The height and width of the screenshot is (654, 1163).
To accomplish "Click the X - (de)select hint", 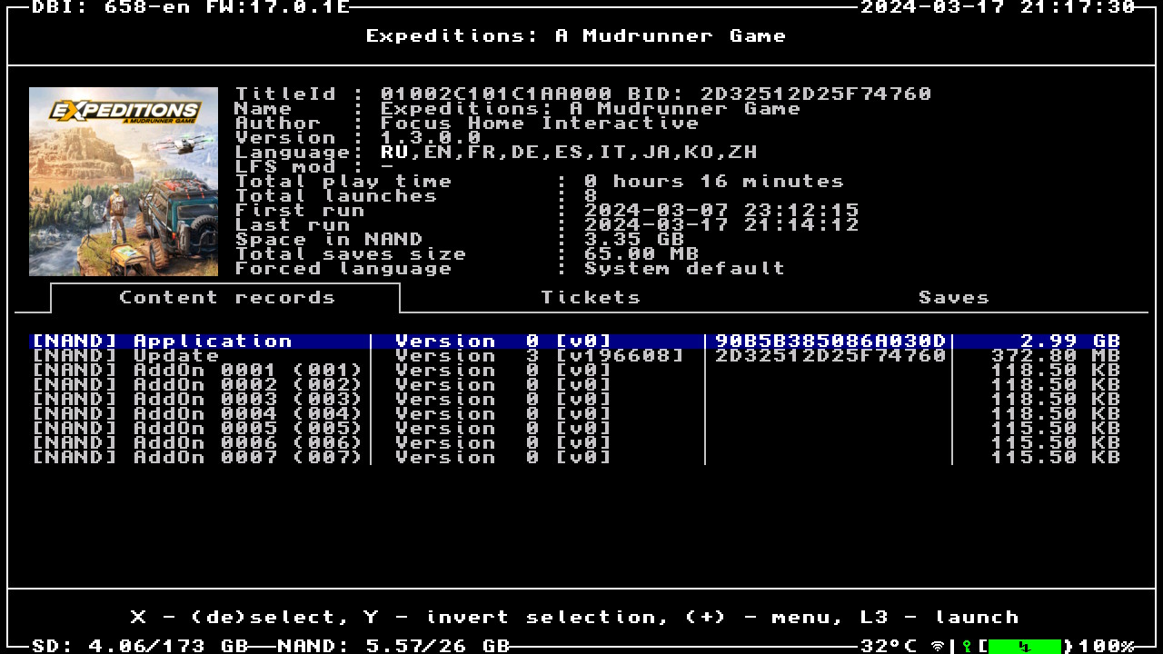I will coord(238,618).
